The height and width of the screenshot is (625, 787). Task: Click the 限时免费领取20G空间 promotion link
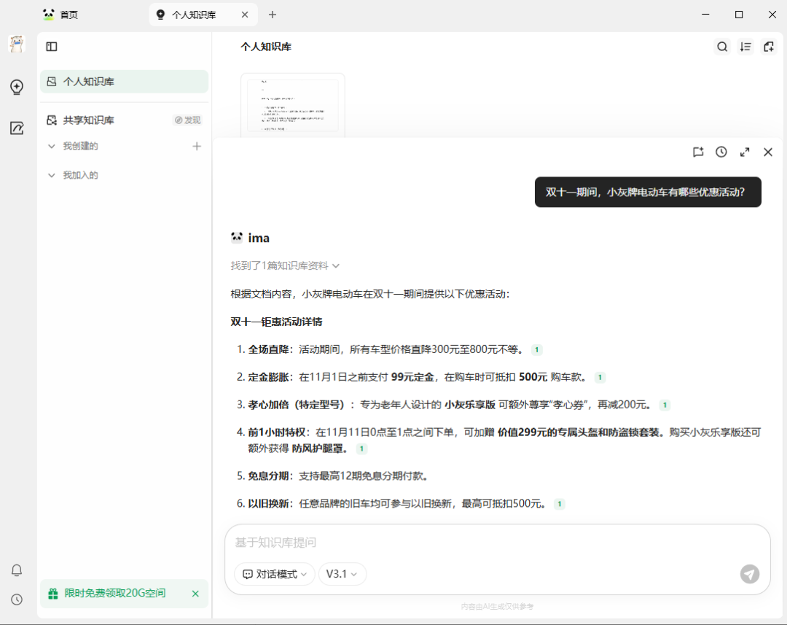[x=115, y=594]
